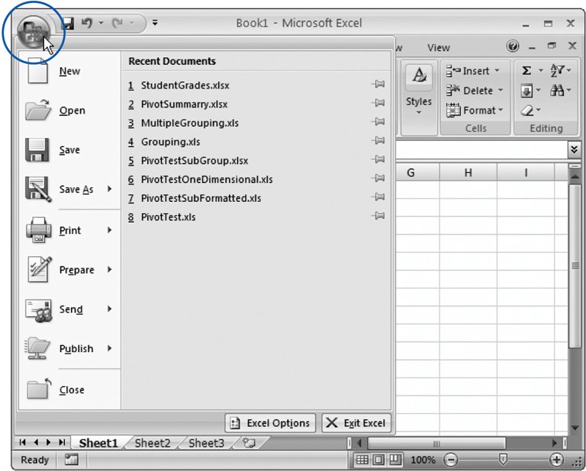Click the Undo arrow in Quick Access Toolbar
This screenshot has height=471, width=586.
pyautogui.click(x=86, y=24)
